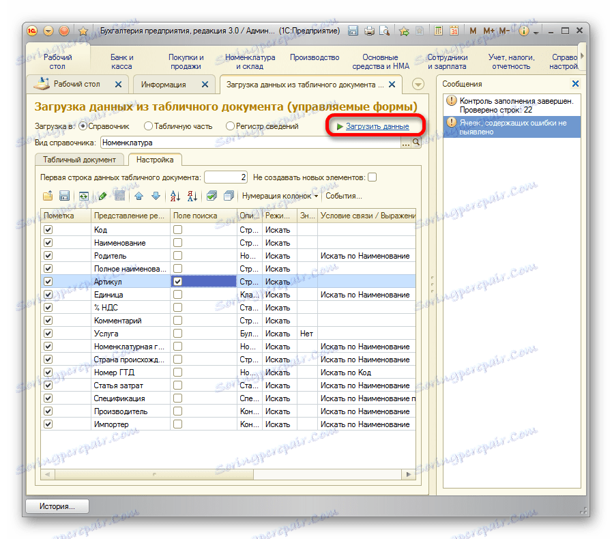Open the Вид справочника selection button
This screenshot has width=612, height=539.
pyautogui.click(x=407, y=143)
